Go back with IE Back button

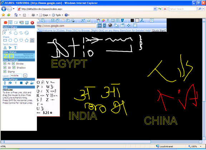point(4,9)
